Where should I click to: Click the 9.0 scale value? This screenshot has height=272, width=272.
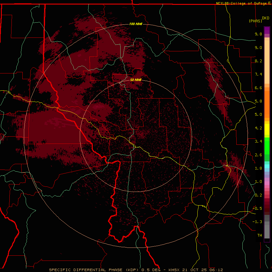[258, 47]
